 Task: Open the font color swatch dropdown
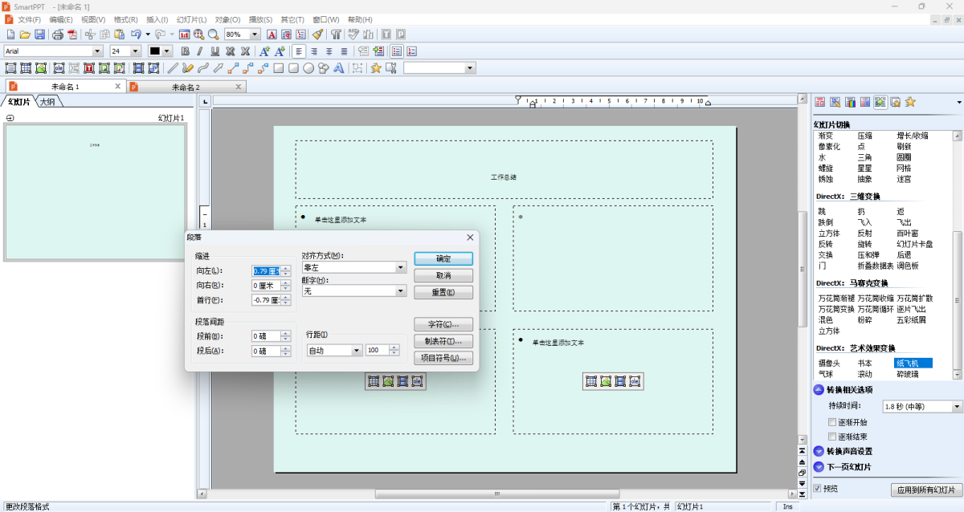click(x=166, y=51)
